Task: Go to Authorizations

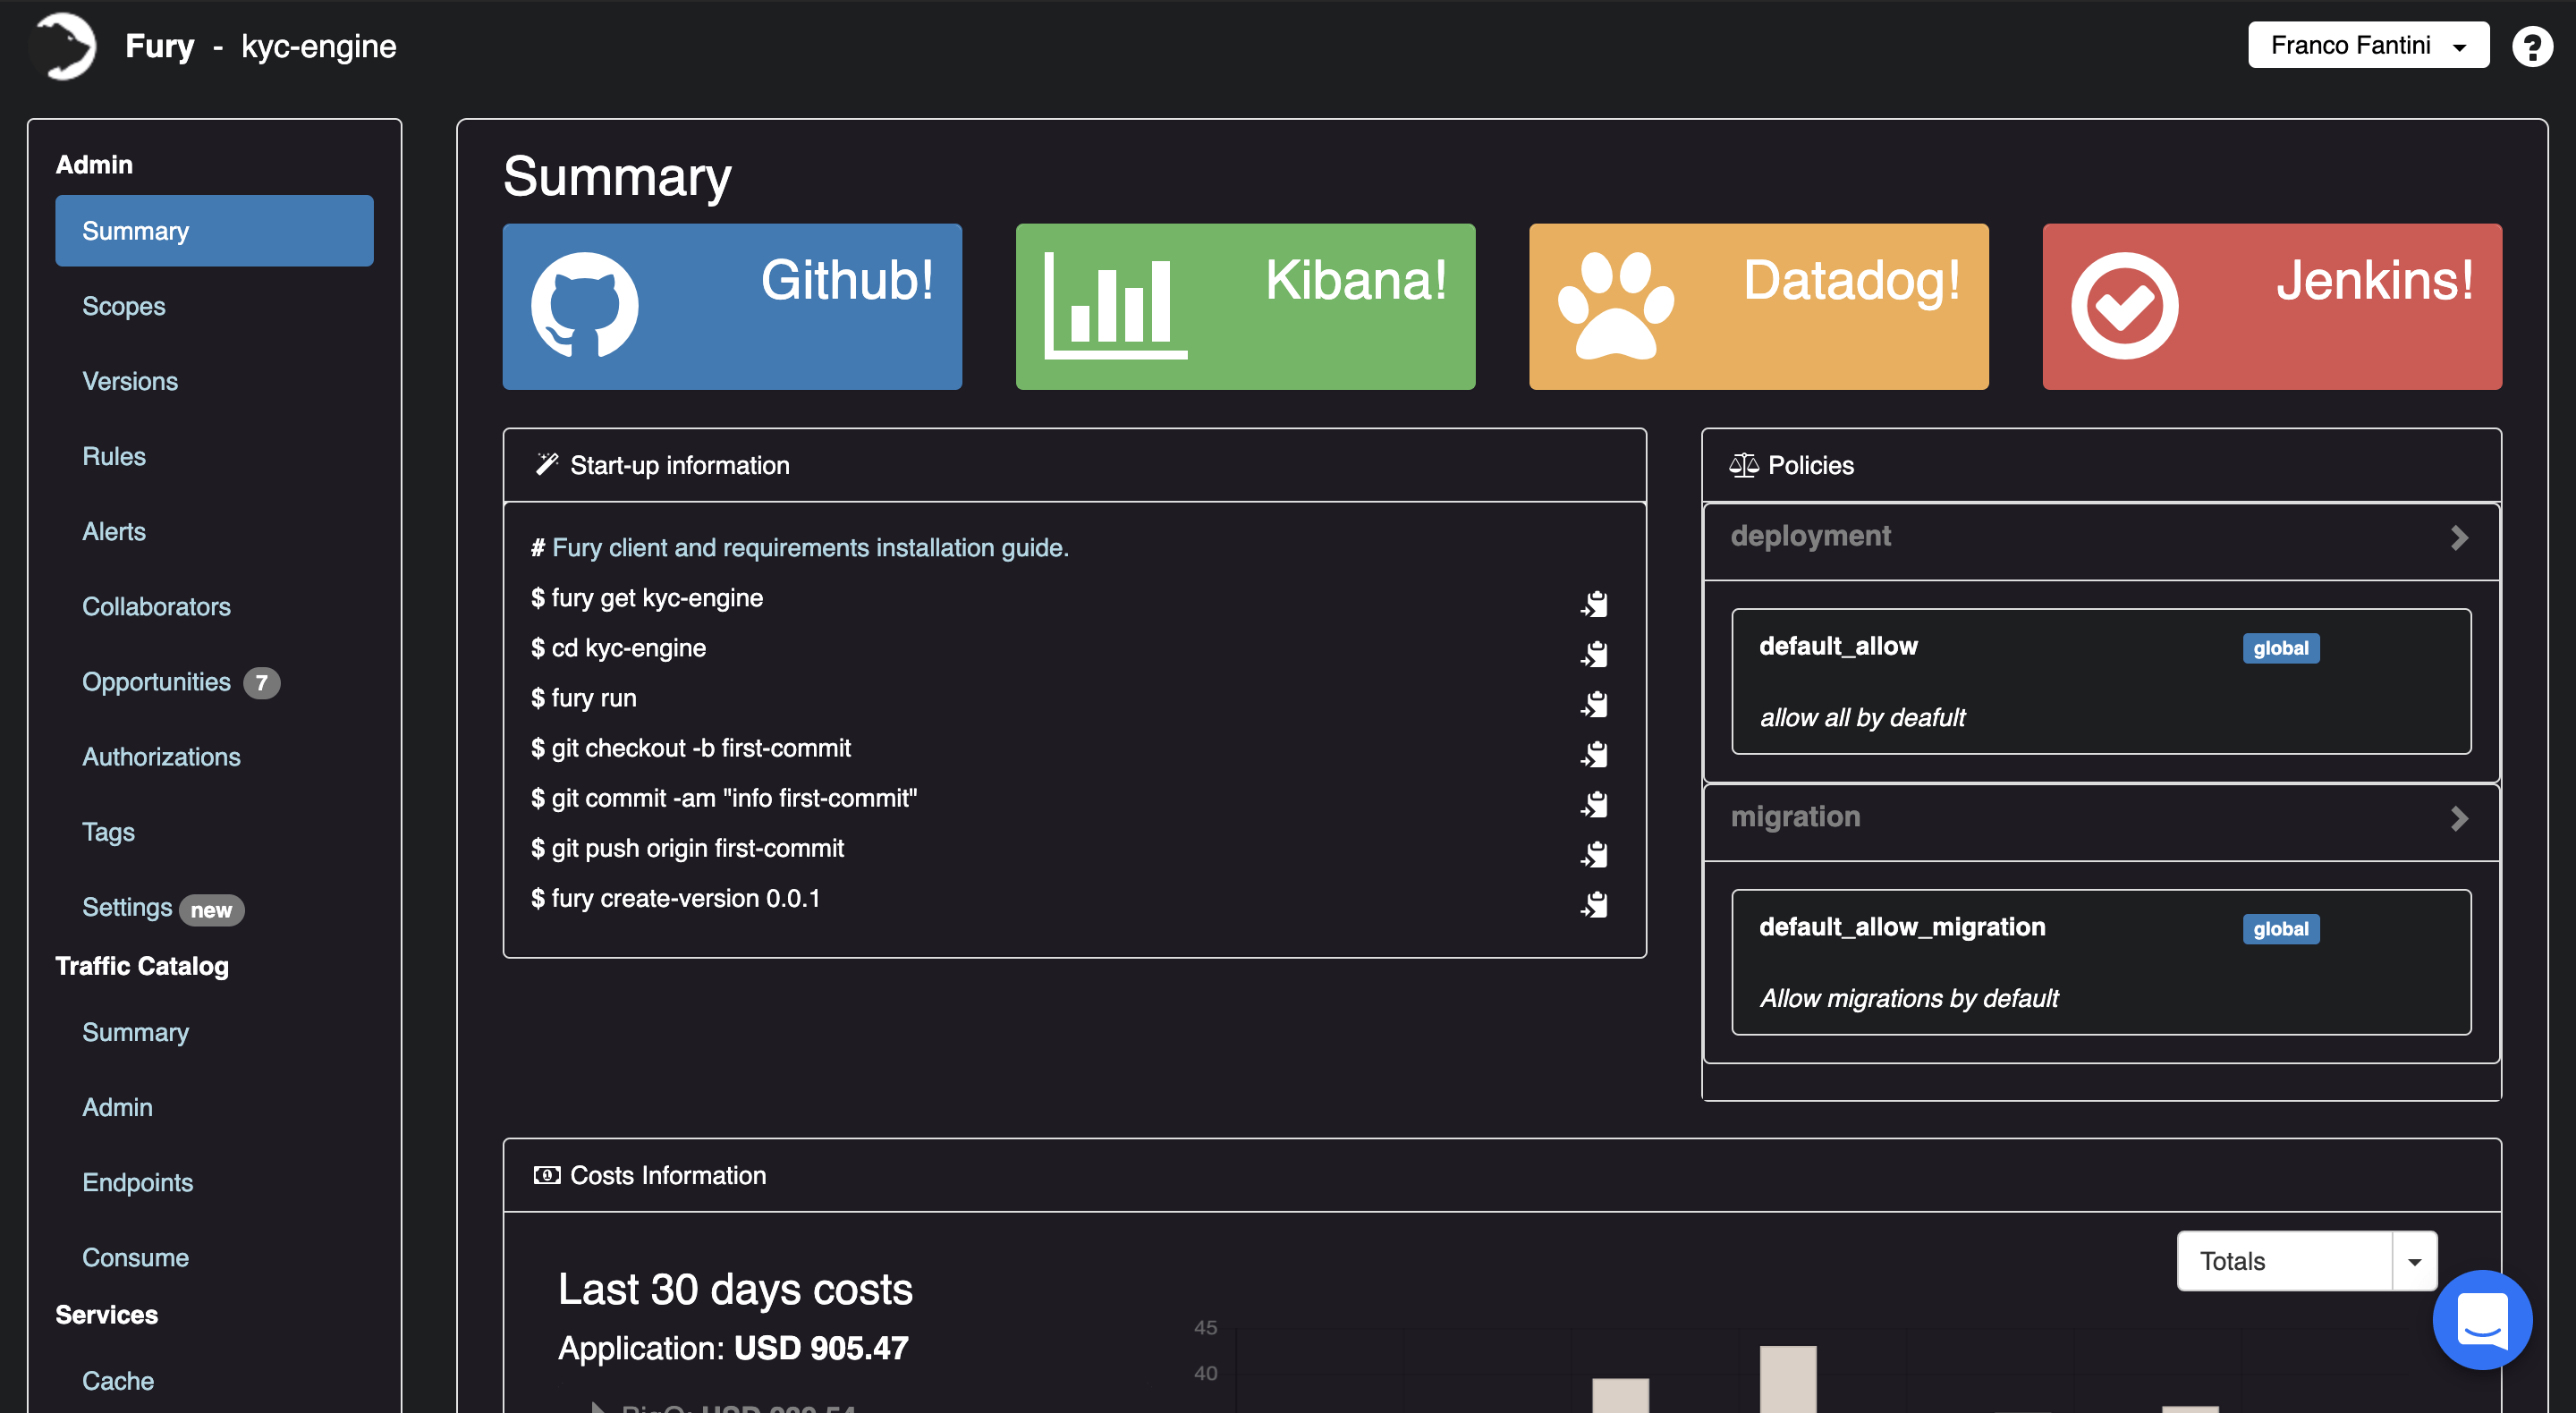Action: 161,757
